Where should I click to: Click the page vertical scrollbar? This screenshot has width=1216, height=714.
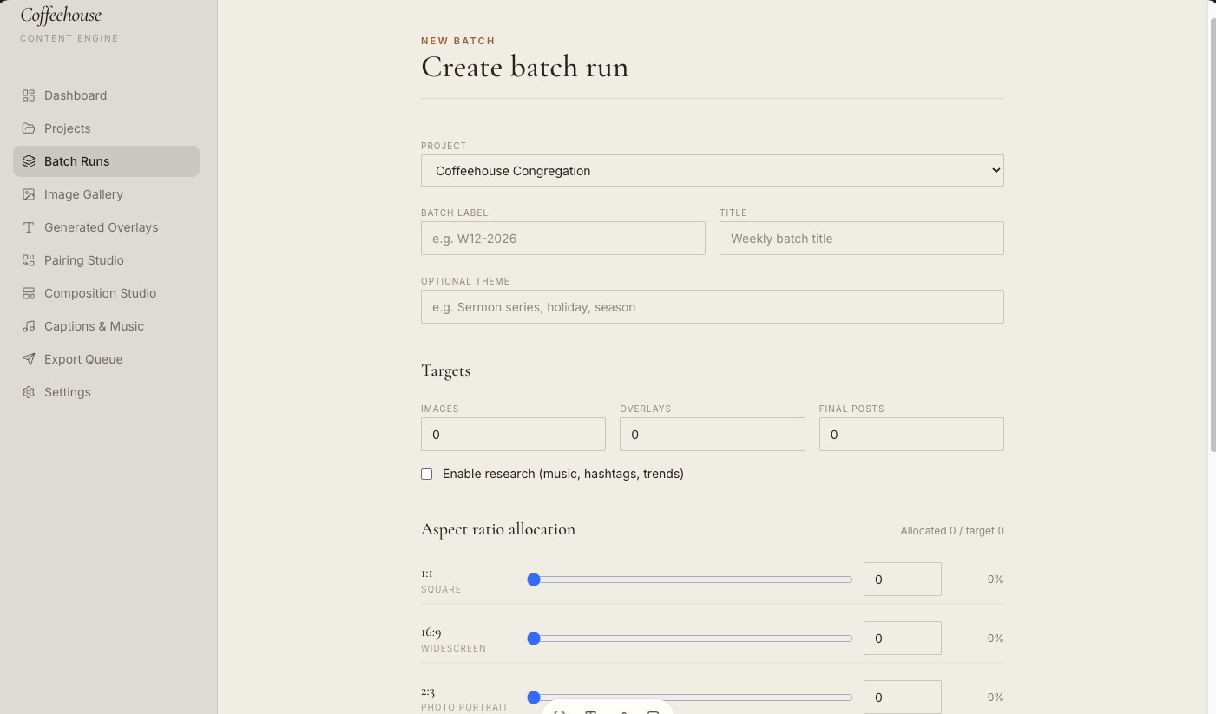[1213, 234]
